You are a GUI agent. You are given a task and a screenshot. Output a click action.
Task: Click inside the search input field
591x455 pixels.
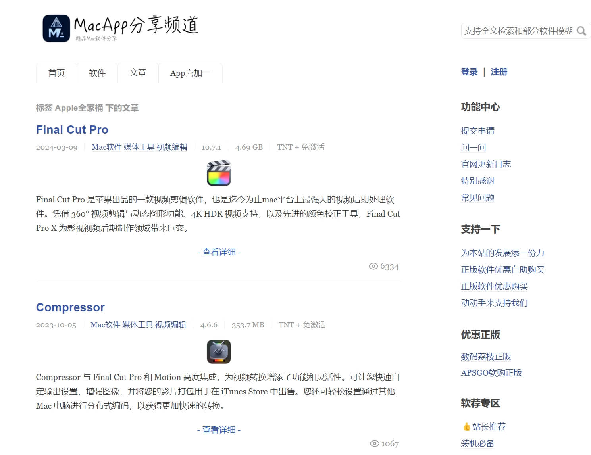[516, 31]
